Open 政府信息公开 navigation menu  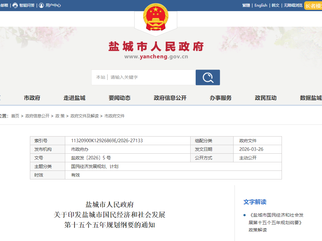[170, 98]
